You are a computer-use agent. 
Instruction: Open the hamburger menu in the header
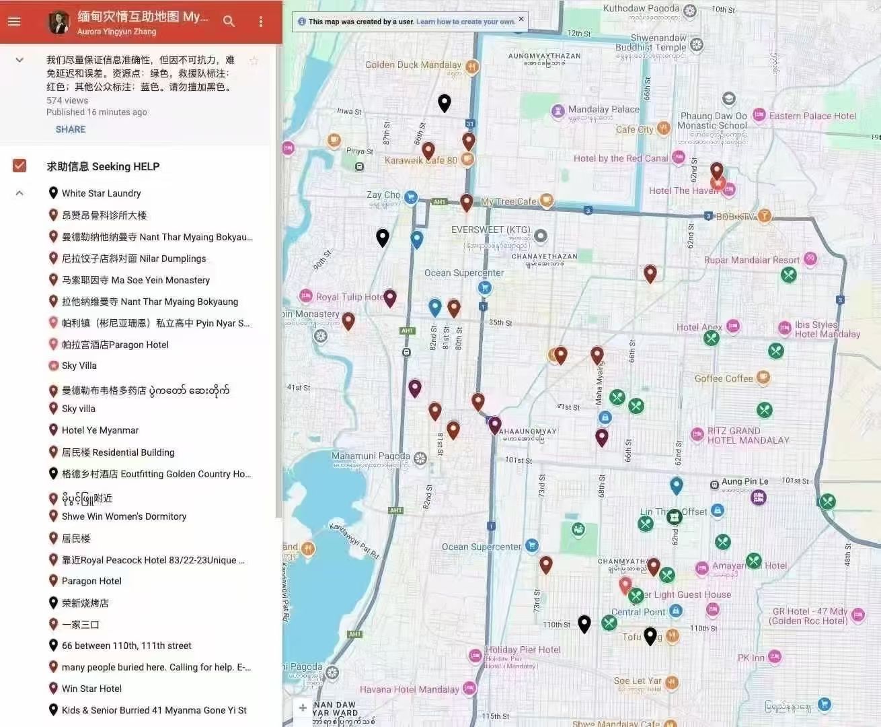[x=14, y=22]
